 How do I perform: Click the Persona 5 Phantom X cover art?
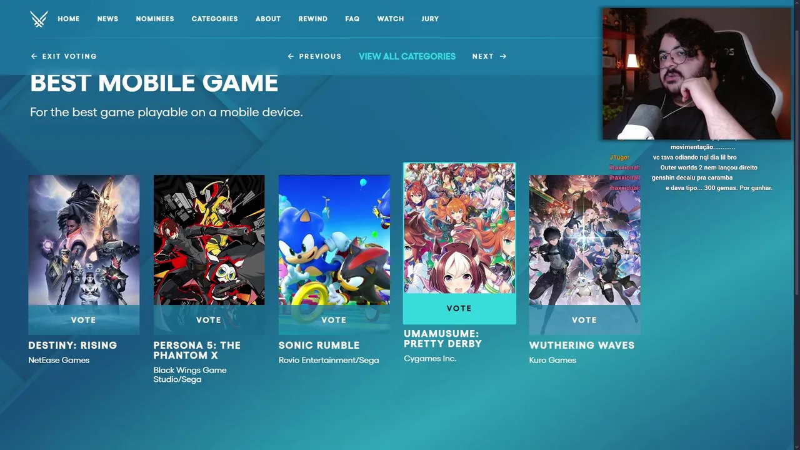(209, 240)
